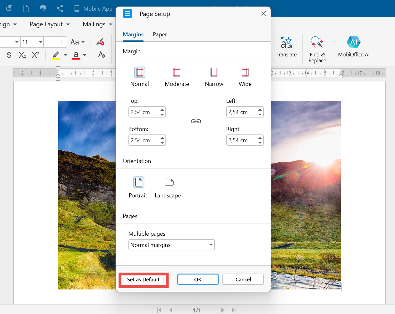Decrease the Bottom margin value
Viewport: 395px width, 314px height.
point(162,143)
